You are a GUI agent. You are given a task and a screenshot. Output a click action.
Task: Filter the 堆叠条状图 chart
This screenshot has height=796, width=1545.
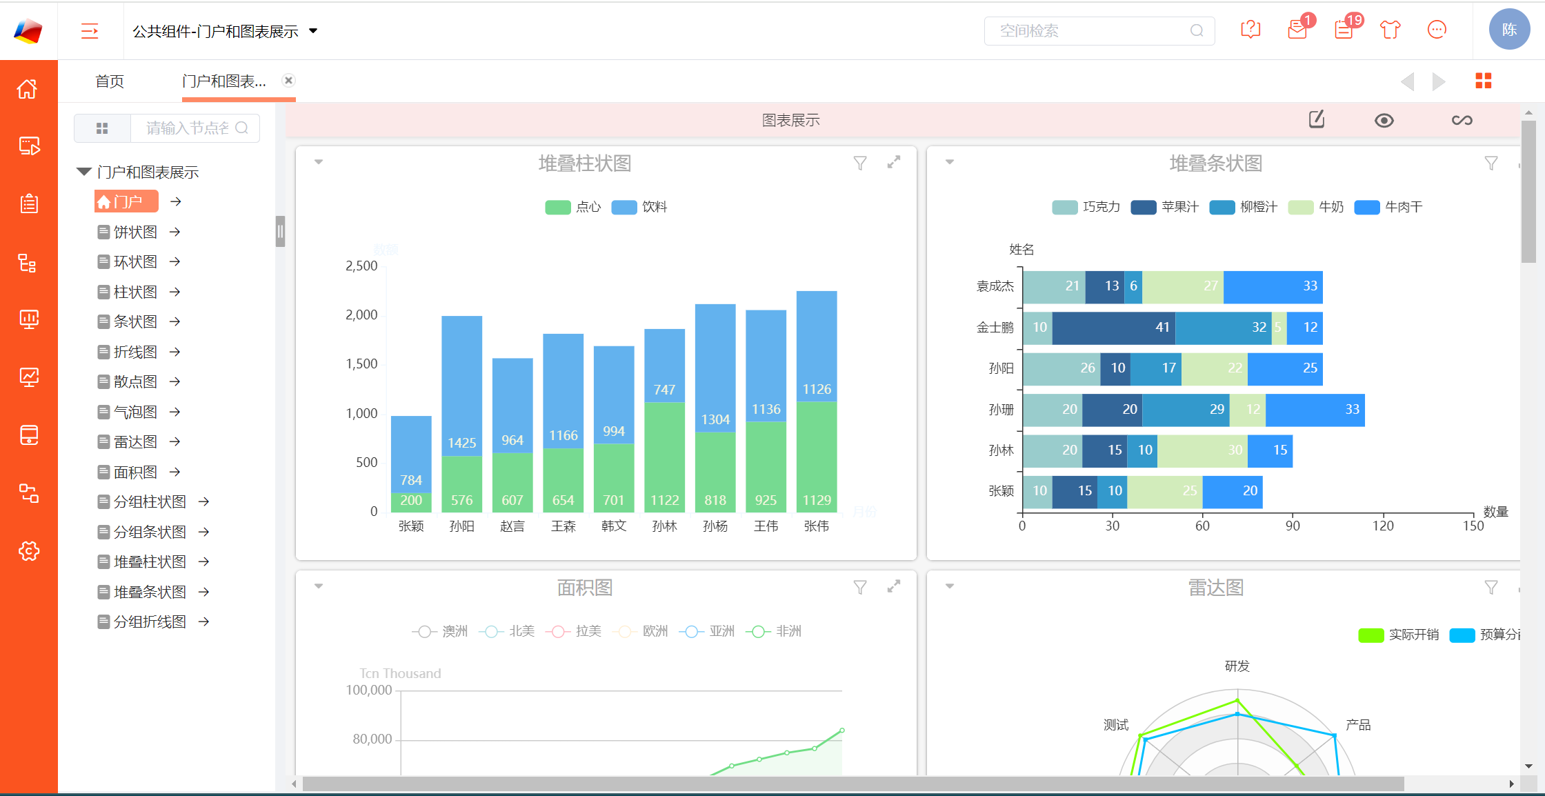[x=1491, y=163]
